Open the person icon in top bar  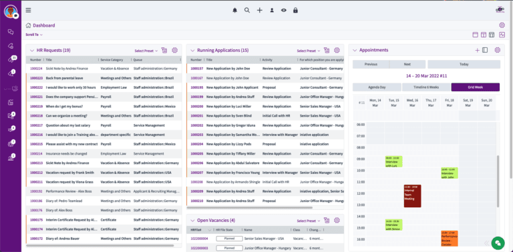(x=272, y=11)
